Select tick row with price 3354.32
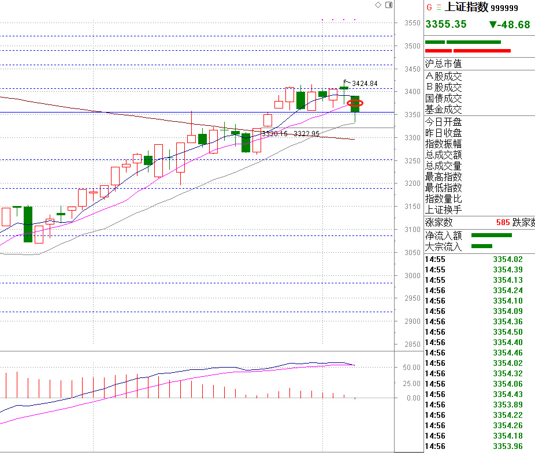This screenshot has width=535, height=453. [480, 373]
